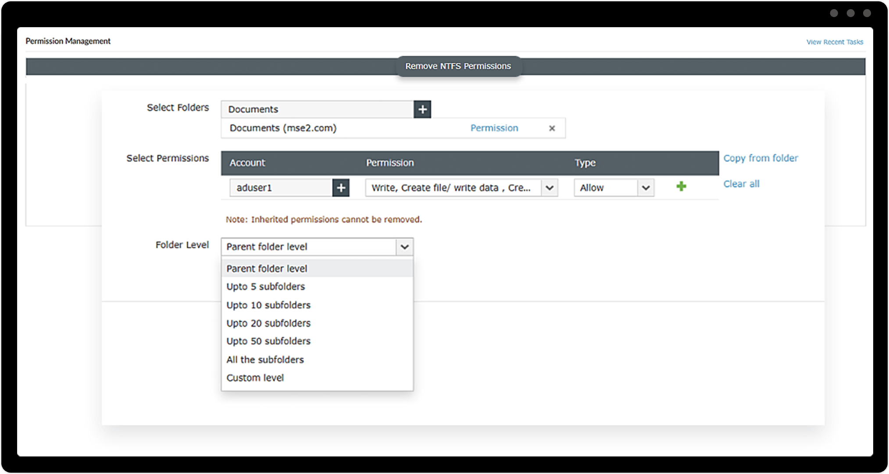Click the Clear all link

[741, 184]
